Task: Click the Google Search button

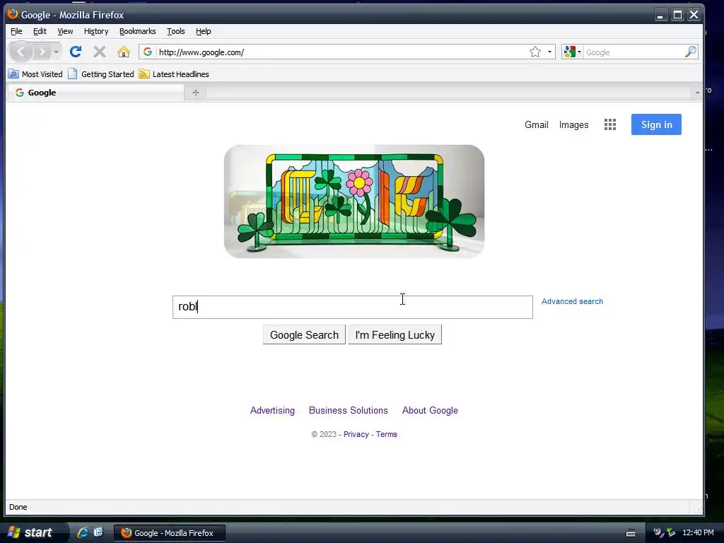Action: [x=304, y=334]
